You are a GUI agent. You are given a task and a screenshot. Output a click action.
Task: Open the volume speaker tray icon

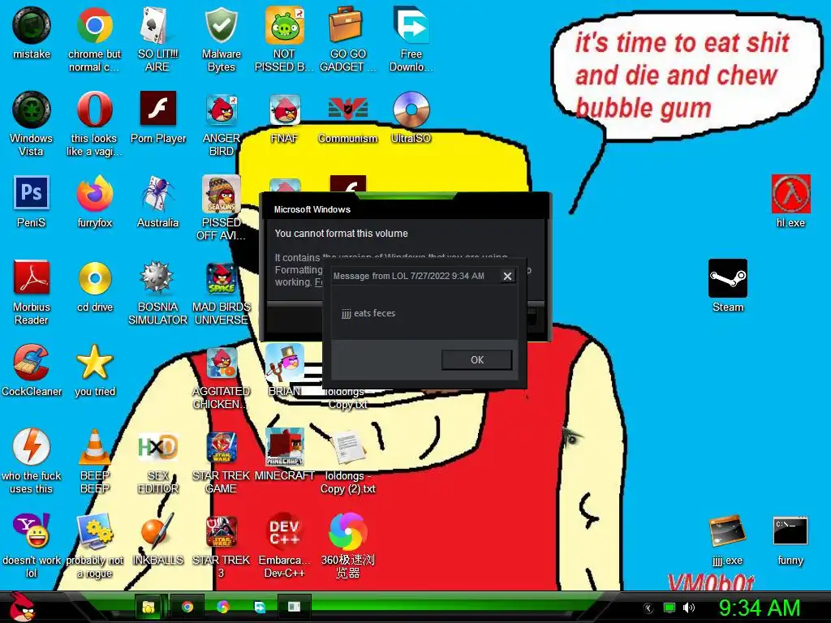click(x=688, y=608)
